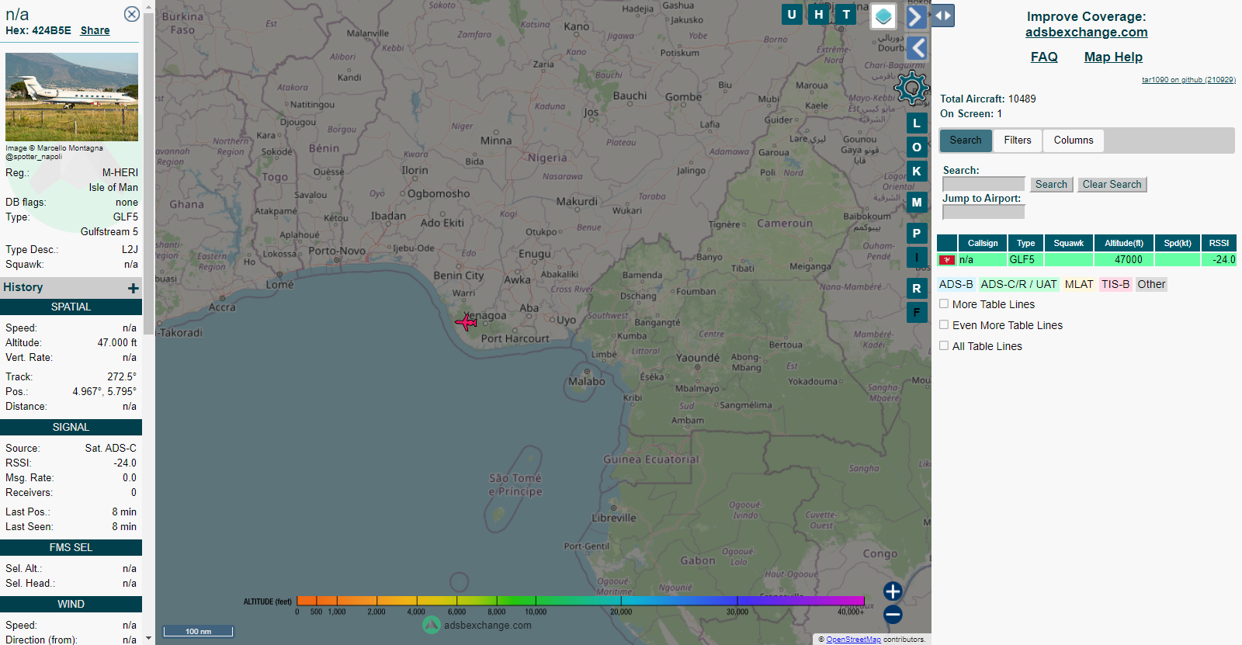Click the Share link
The image size is (1242, 645).
point(95,30)
